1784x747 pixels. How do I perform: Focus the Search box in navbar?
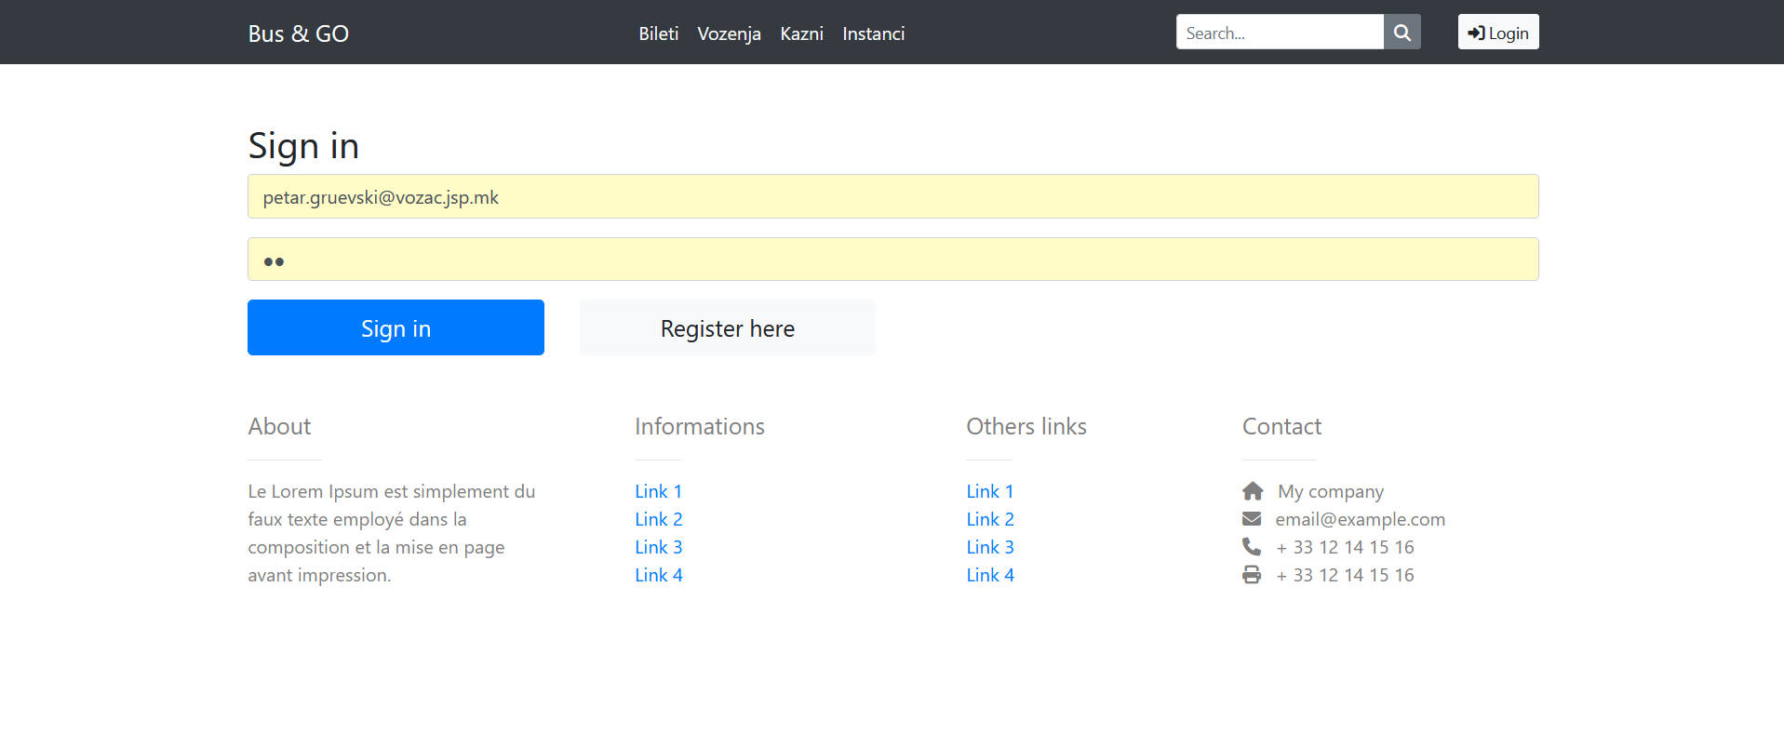click(1279, 33)
